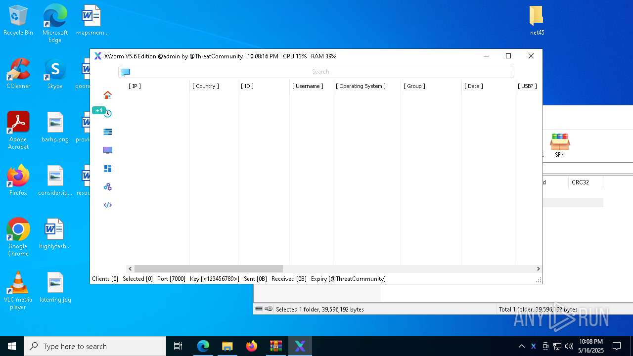Show hidden tray icons chevron

coord(521,346)
